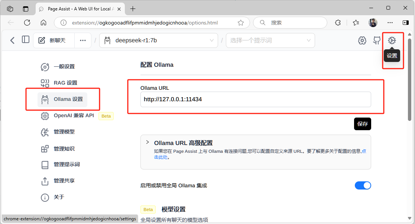The height and width of the screenshot is (224, 415).
Task: Click the scrollbar down arrow
Action: 409,218
